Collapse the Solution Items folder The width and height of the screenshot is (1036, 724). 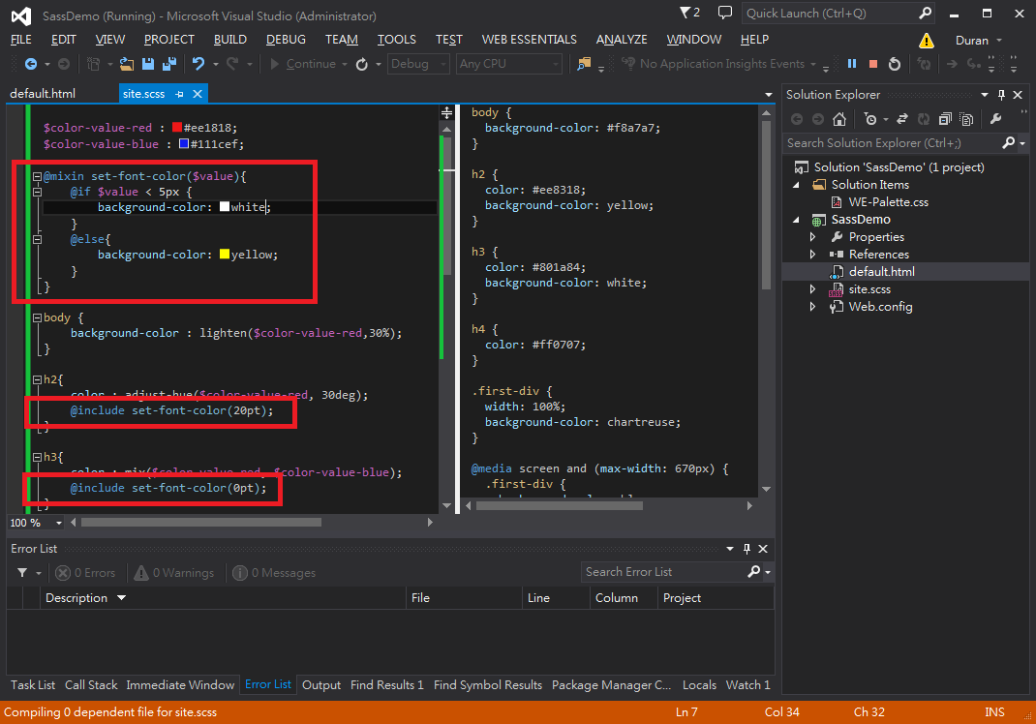pos(796,185)
